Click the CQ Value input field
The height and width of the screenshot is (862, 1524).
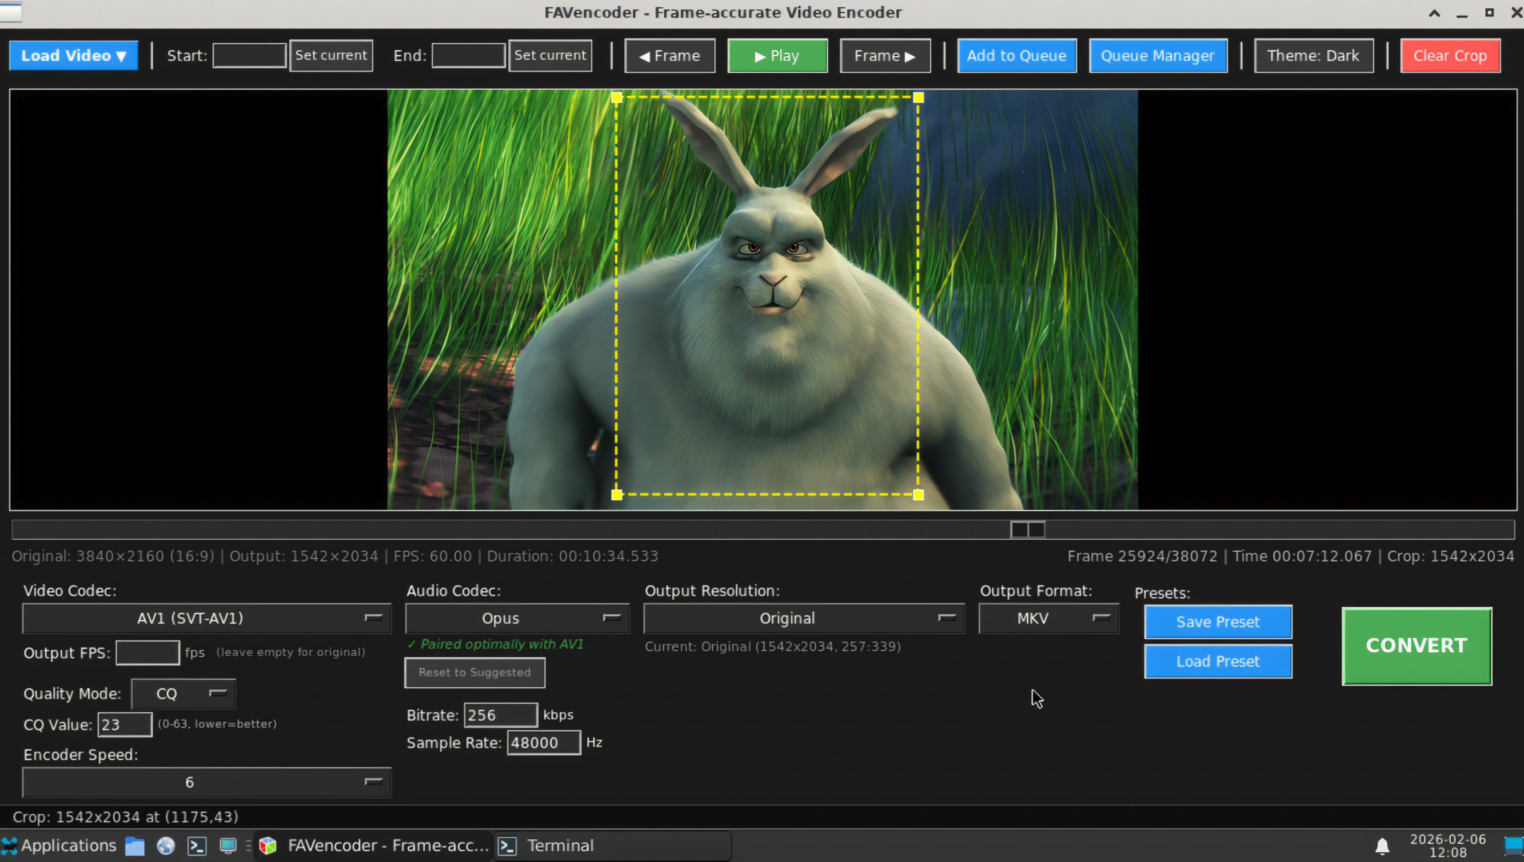[x=124, y=725]
